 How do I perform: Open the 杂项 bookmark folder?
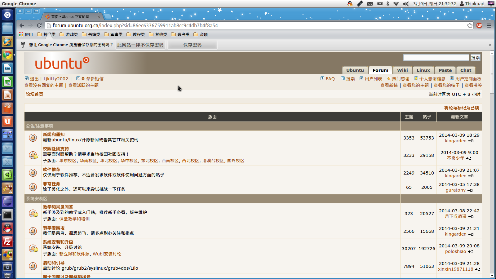click(x=200, y=34)
